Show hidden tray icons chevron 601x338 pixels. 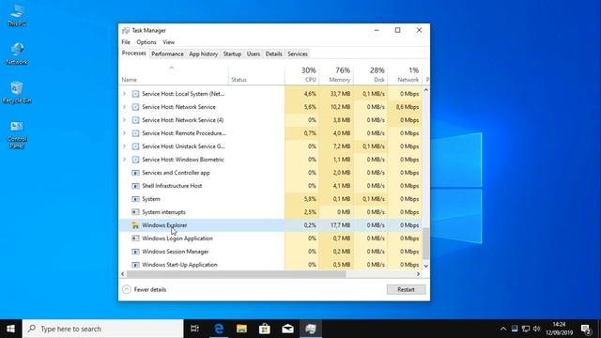point(503,329)
